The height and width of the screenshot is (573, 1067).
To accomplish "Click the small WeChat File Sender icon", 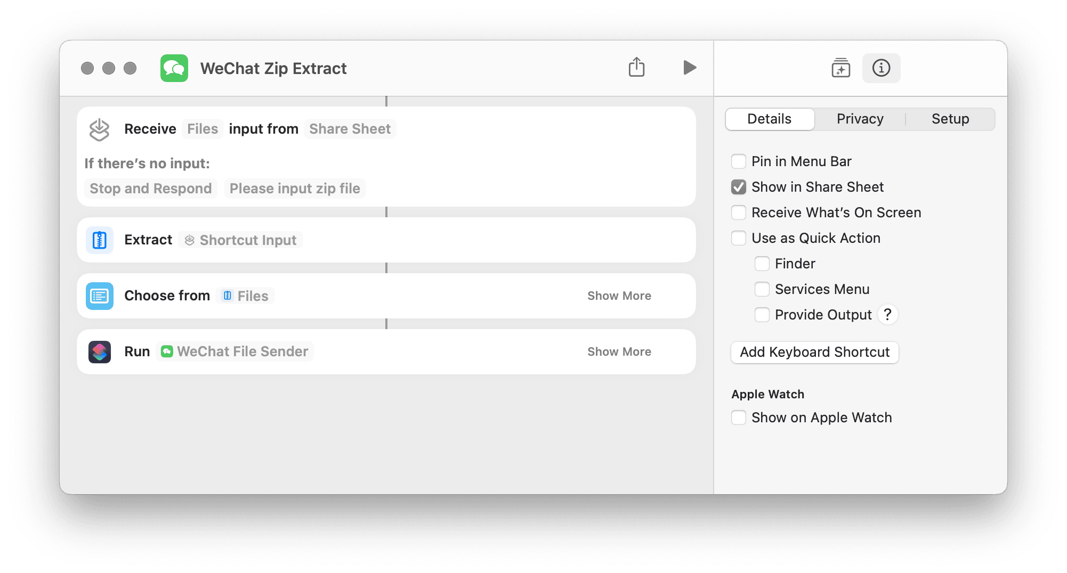I will point(167,351).
